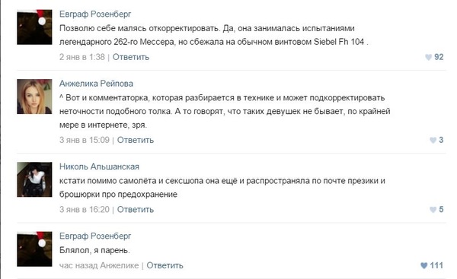Open timestamp '3 янв в 15:09'
457x279 pixels.
pos(85,140)
